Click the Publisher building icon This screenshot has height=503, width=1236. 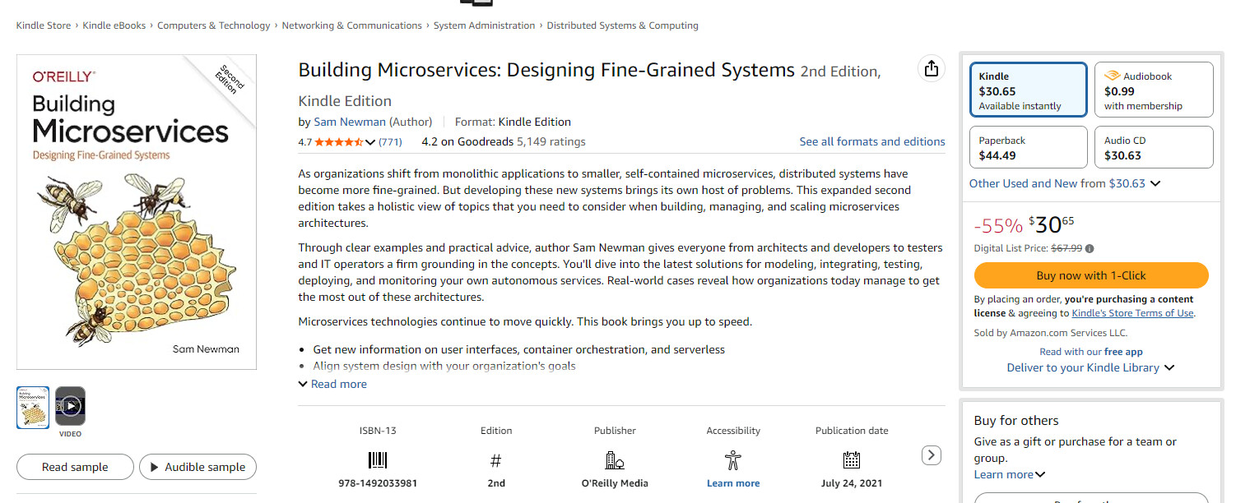(615, 459)
